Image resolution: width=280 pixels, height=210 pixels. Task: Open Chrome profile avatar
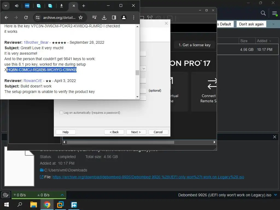tap(124, 17)
